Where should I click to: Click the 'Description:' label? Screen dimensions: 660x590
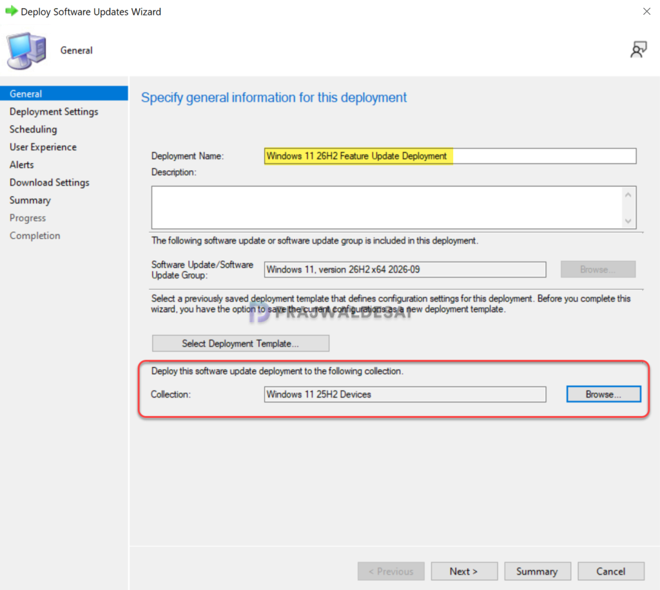coord(174,172)
